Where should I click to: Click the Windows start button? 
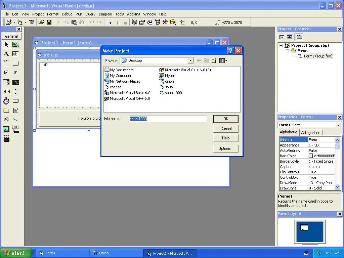[x=16, y=253]
